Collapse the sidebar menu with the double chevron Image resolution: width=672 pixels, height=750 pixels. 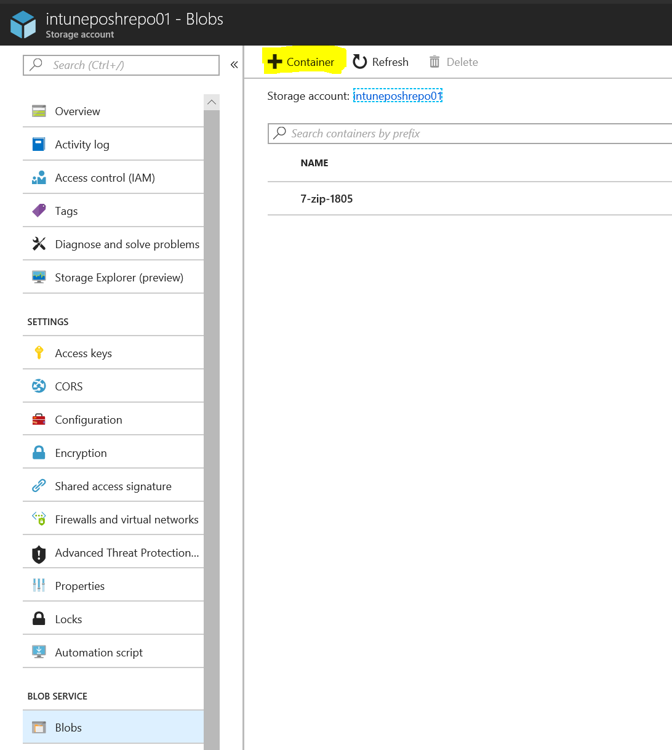pyautogui.click(x=234, y=65)
